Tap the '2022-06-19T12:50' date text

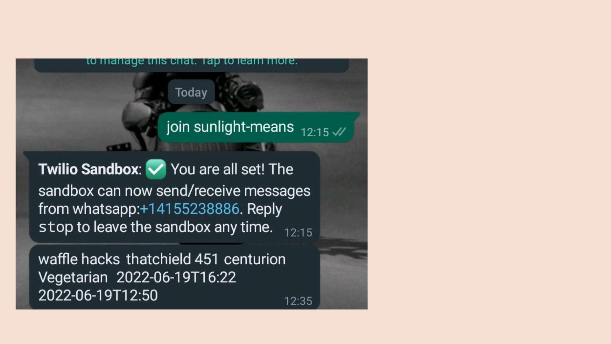click(98, 295)
